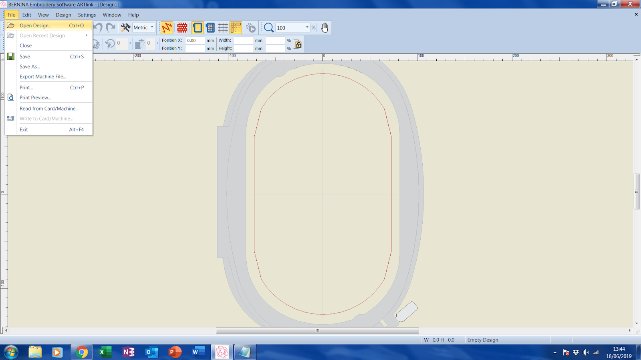Open the Help menu
Image resolution: width=641 pixels, height=360 pixels.
(x=133, y=15)
